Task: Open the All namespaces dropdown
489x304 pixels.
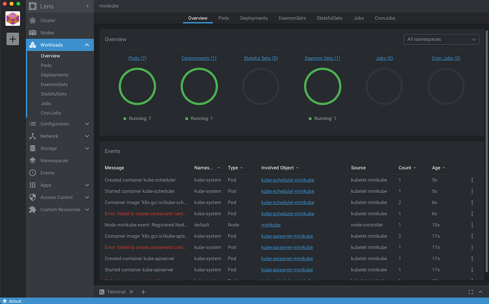Action: [x=441, y=39]
